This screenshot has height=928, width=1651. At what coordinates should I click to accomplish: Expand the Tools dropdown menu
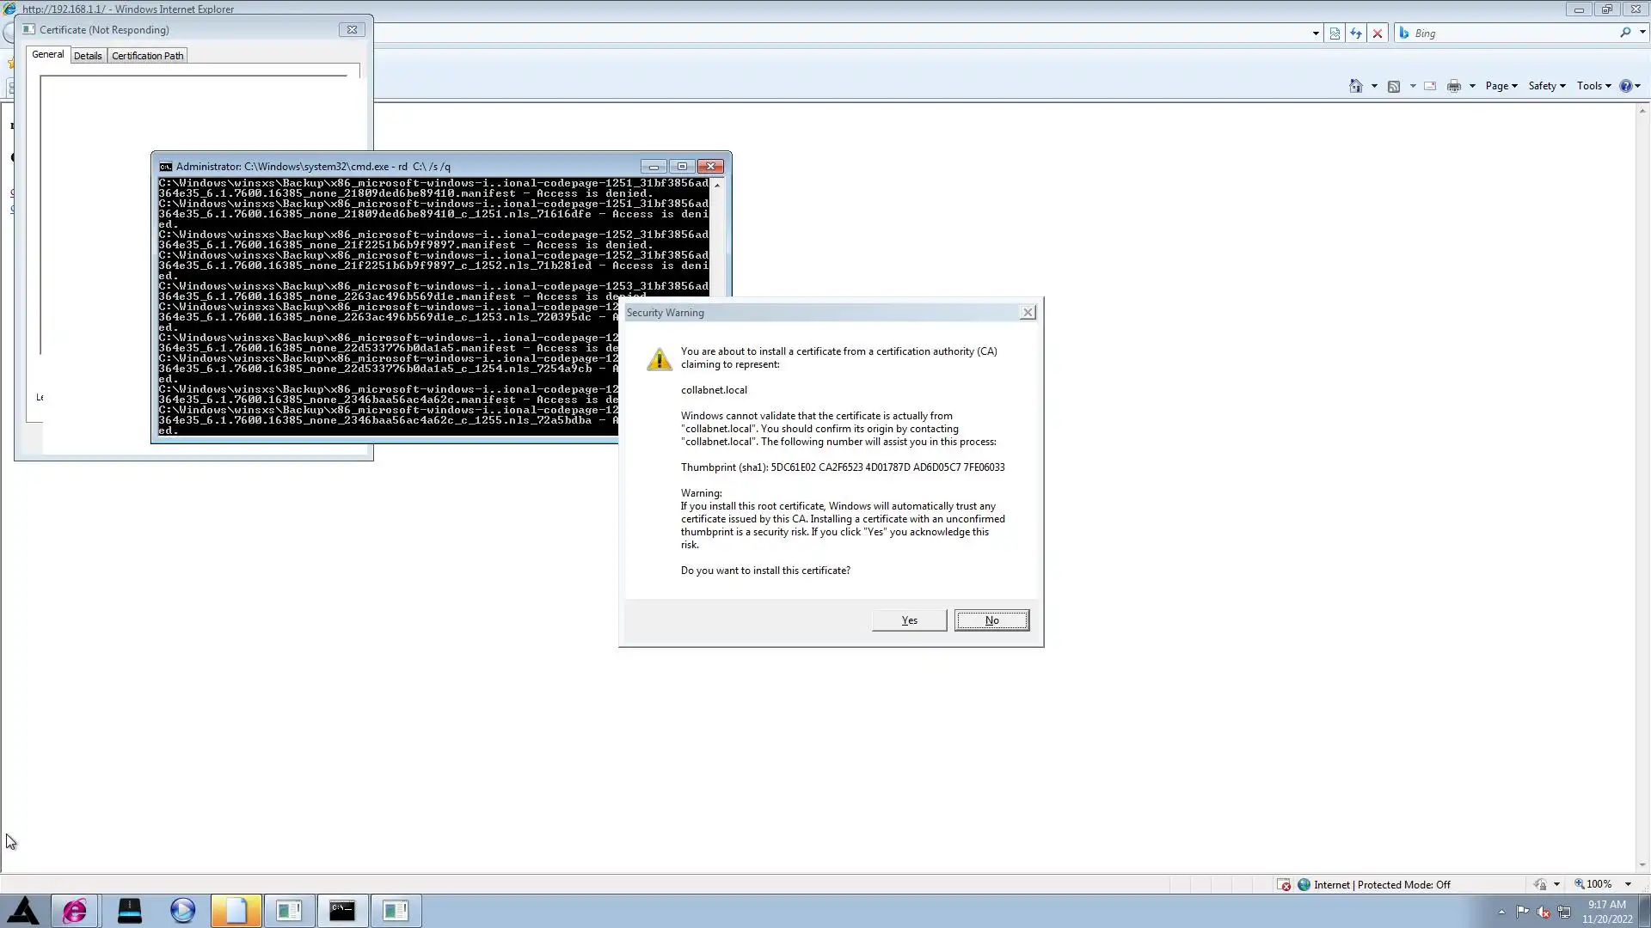click(x=1593, y=86)
